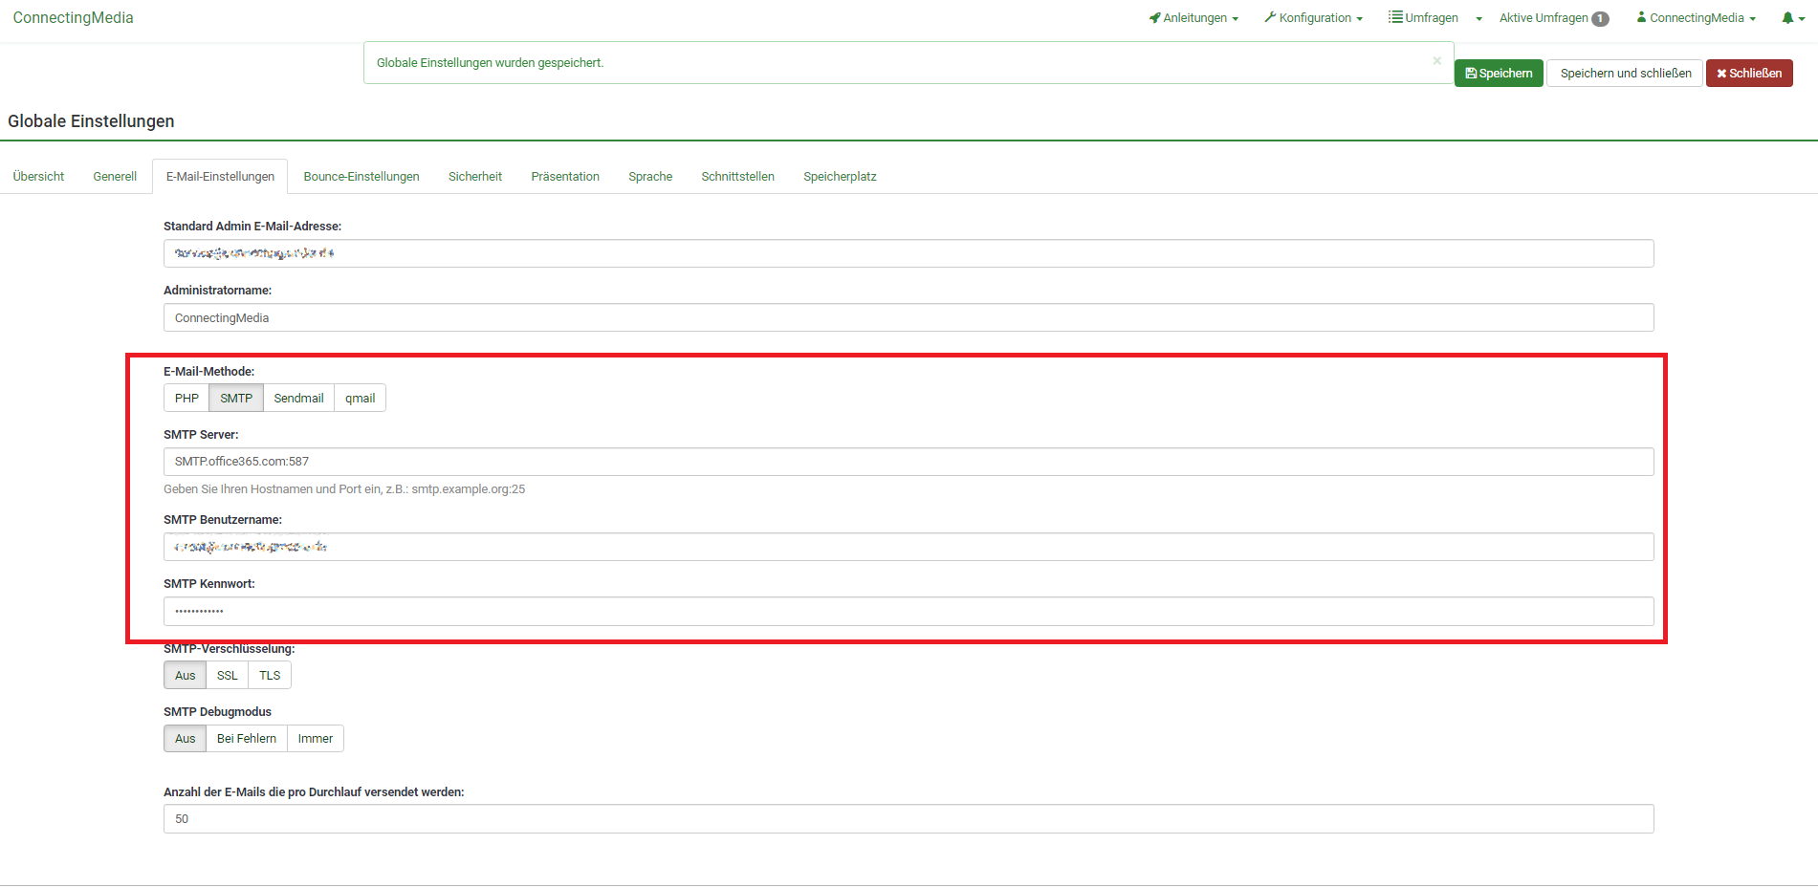Expand the caret next to Umfragen
The height and width of the screenshot is (888, 1818).
1478,19
